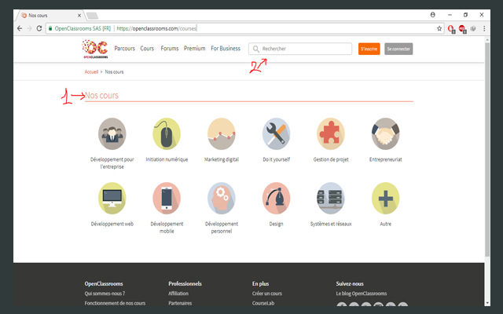The height and width of the screenshot is (314, 503).
Task: Open the Initiation numérique mouse icon
Action: 166,133
